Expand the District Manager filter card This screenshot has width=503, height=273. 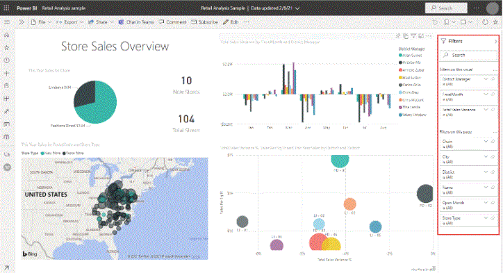(486, 79)
